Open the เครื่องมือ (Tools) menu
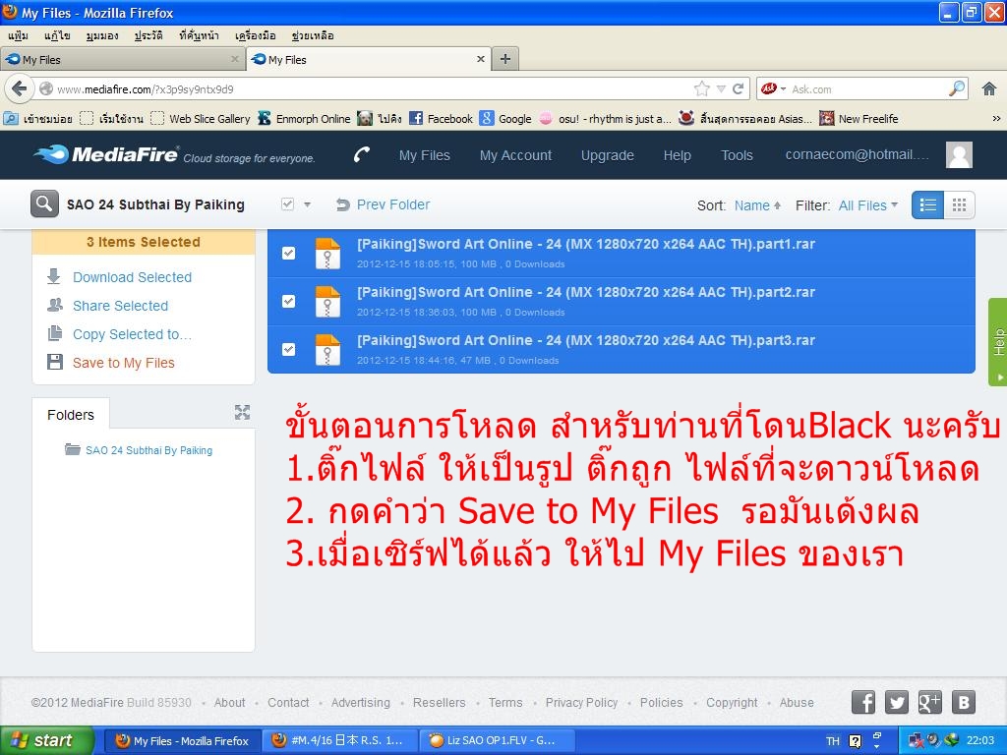The image size is (1007, 755). click(255, 35)
